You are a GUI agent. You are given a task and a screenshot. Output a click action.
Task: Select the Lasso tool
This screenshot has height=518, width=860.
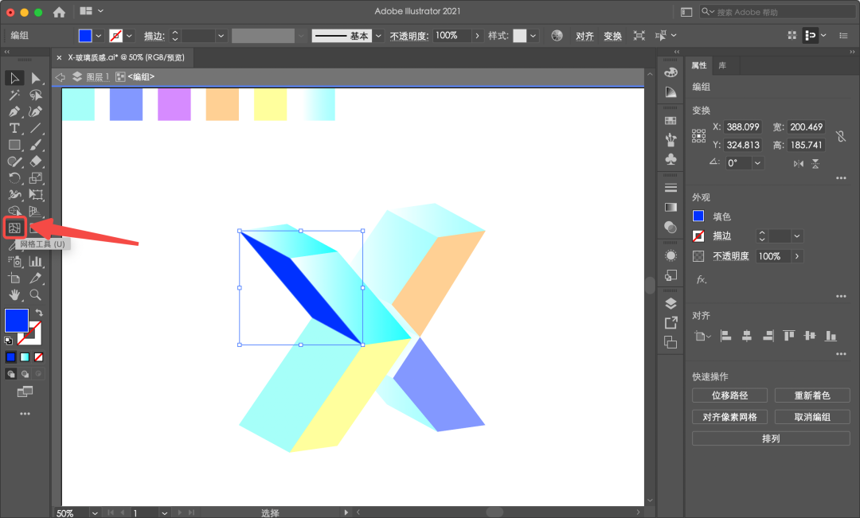point(36,95)
